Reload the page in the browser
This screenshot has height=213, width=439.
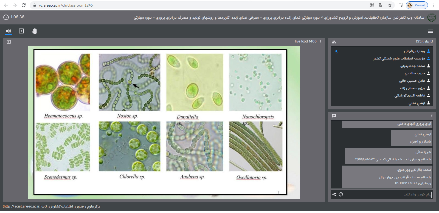pos(24,5)
